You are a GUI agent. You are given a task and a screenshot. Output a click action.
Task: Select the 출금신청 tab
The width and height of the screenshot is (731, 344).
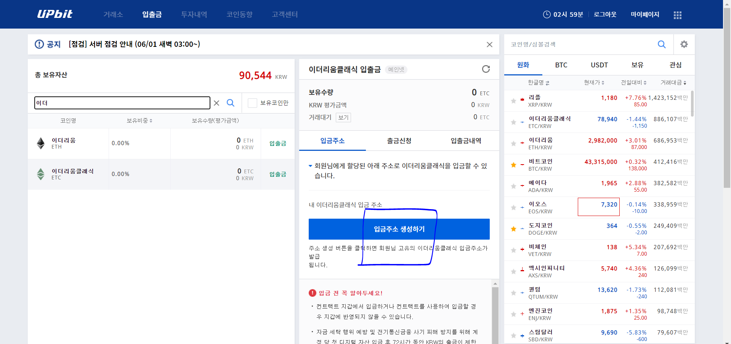pyautogui.click(x=399, y=141)
